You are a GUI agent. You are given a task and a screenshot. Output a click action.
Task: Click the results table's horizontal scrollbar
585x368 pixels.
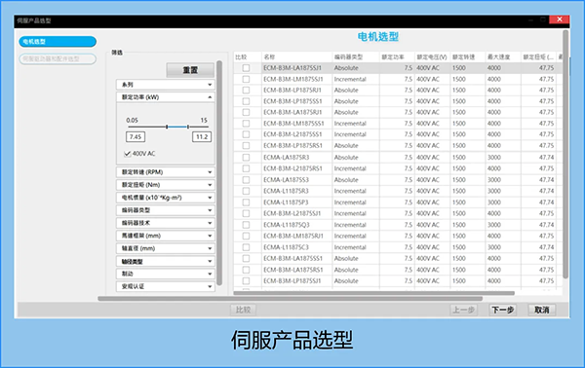click(x=373, y=293)
